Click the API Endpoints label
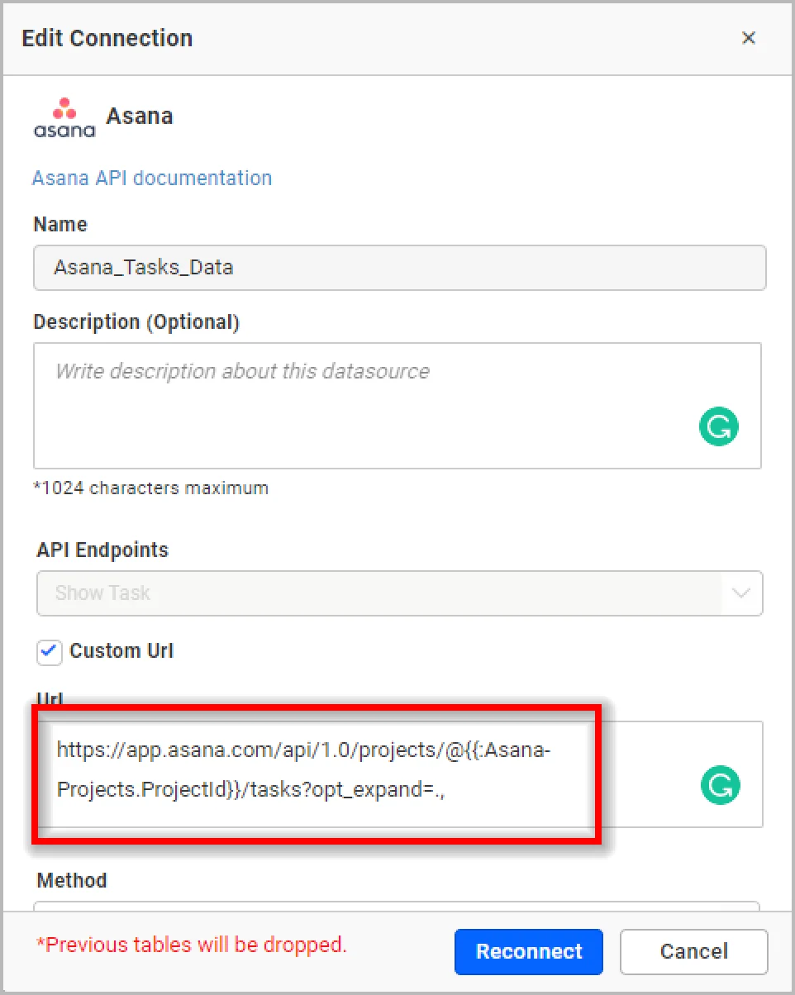795x995 pixels. [102, 550]
